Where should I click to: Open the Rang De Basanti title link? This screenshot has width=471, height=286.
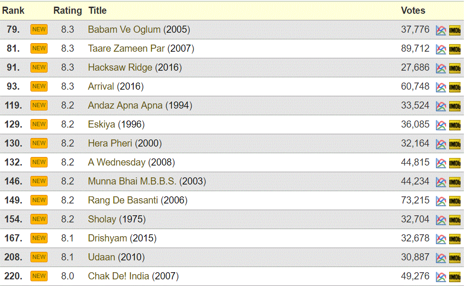pyautogui.click(x=123, y=200)
